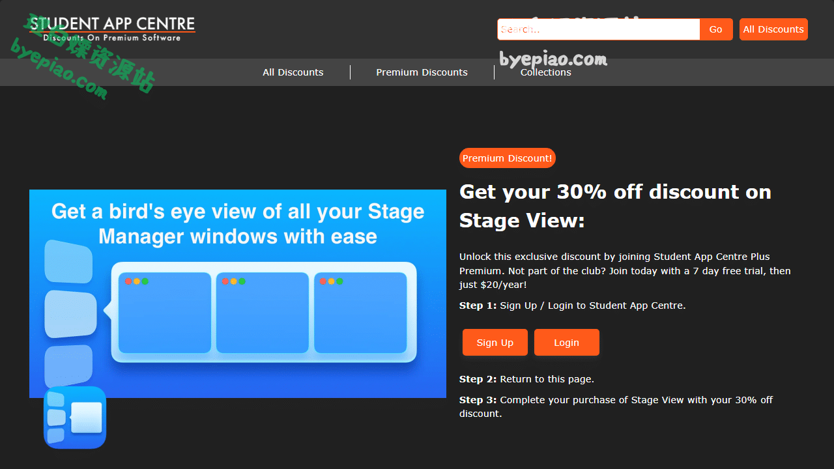The width and height of the screenshot is (834, 469).
Task: Open All Discounts orange header button
Action: (x=773, y=29)
